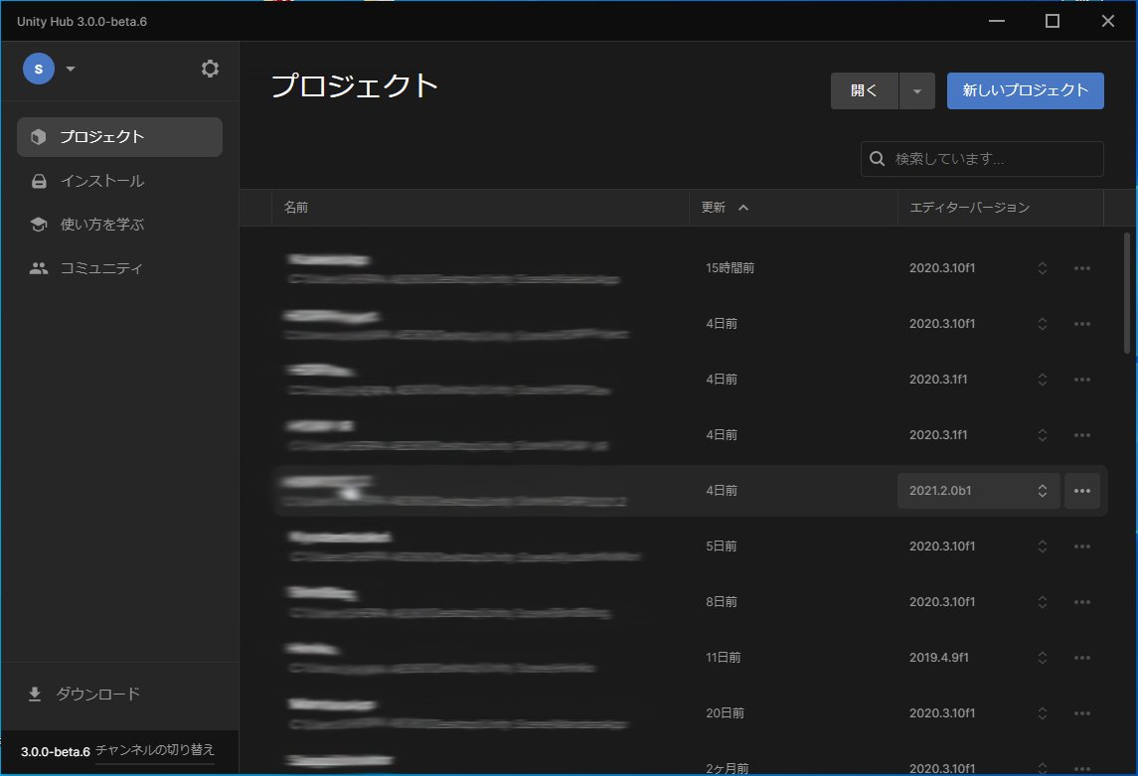Expand the account dropdown arrow

(x=71, y=69)
